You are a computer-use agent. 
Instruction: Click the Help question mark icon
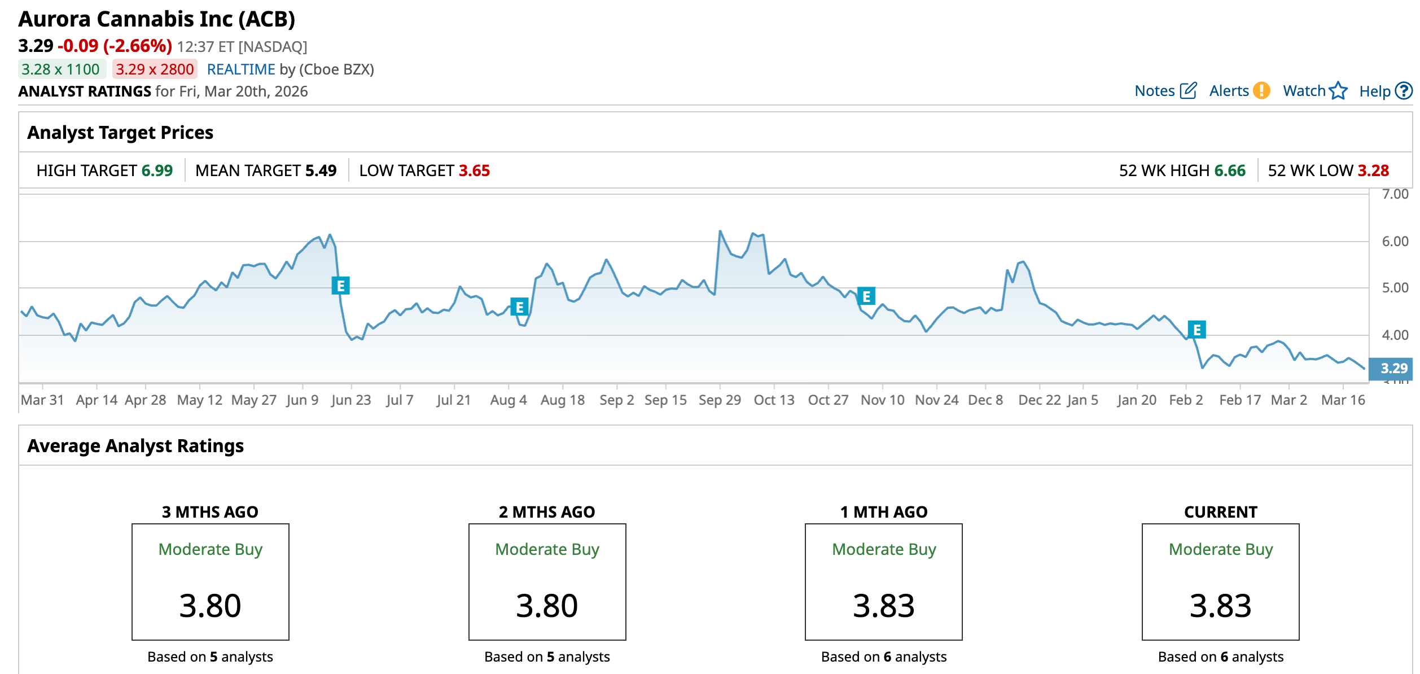pyautogui.click(x=1404, y=91)
